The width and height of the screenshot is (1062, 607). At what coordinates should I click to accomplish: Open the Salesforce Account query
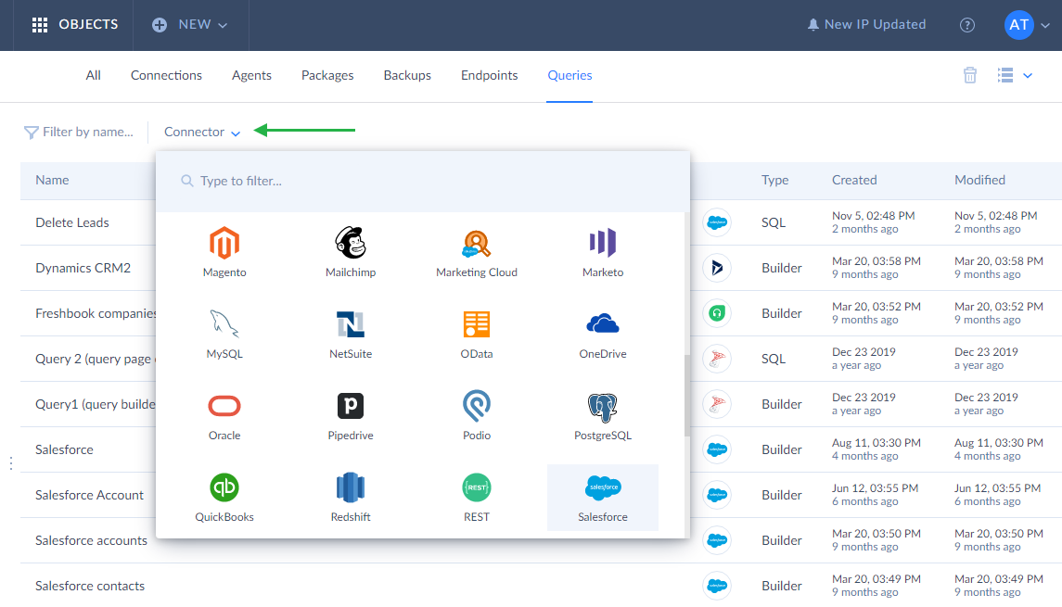89,496
